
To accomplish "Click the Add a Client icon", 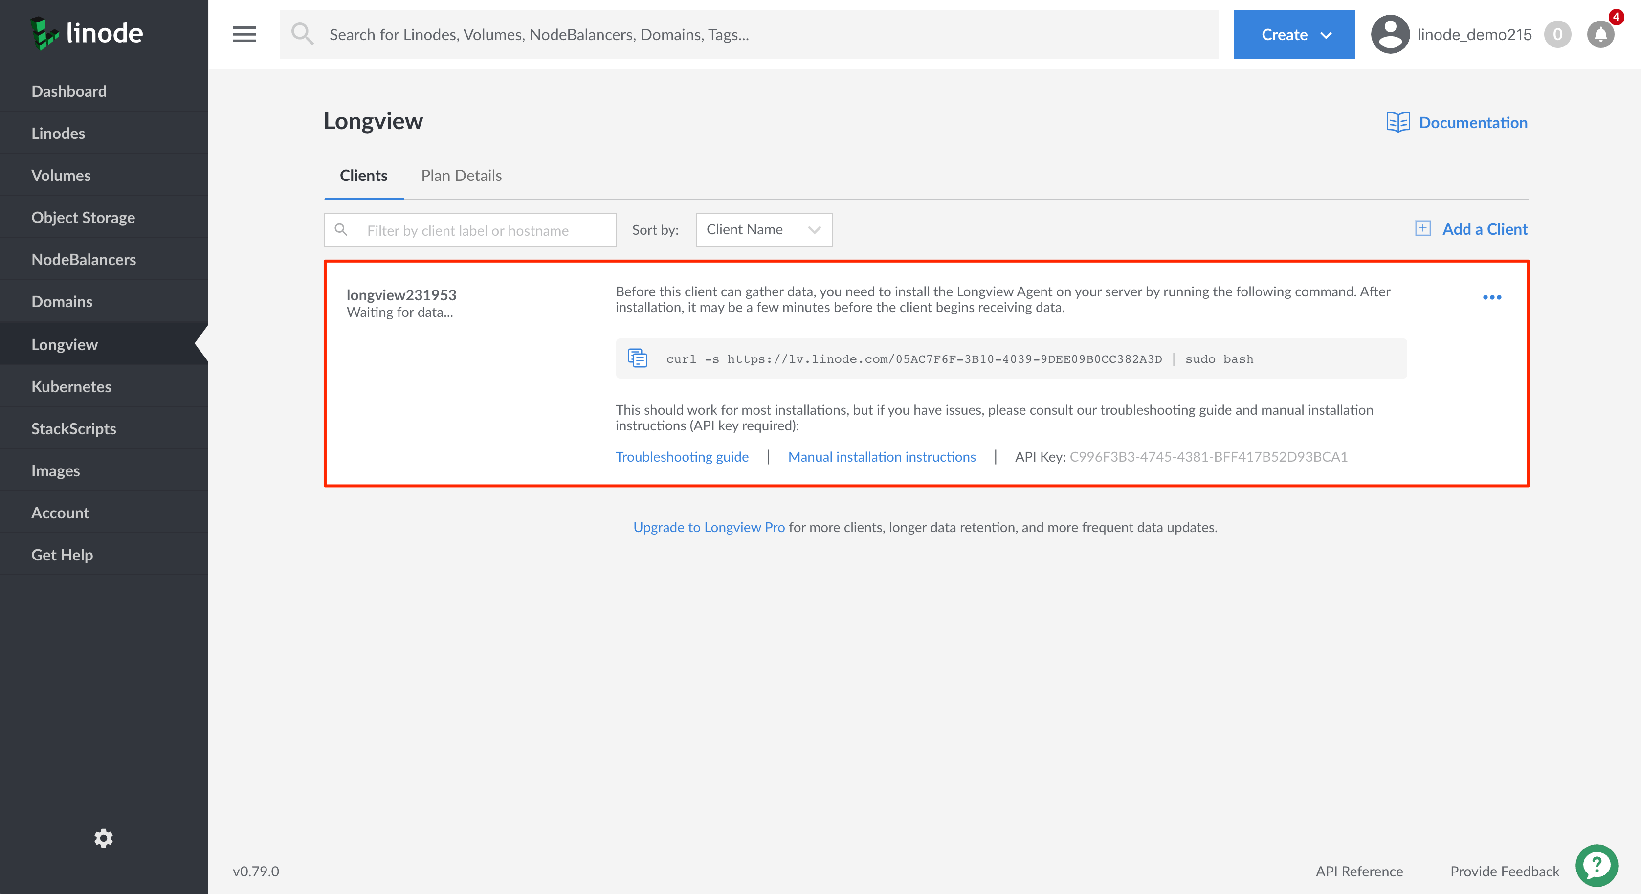I will (x=1423, y=229).
